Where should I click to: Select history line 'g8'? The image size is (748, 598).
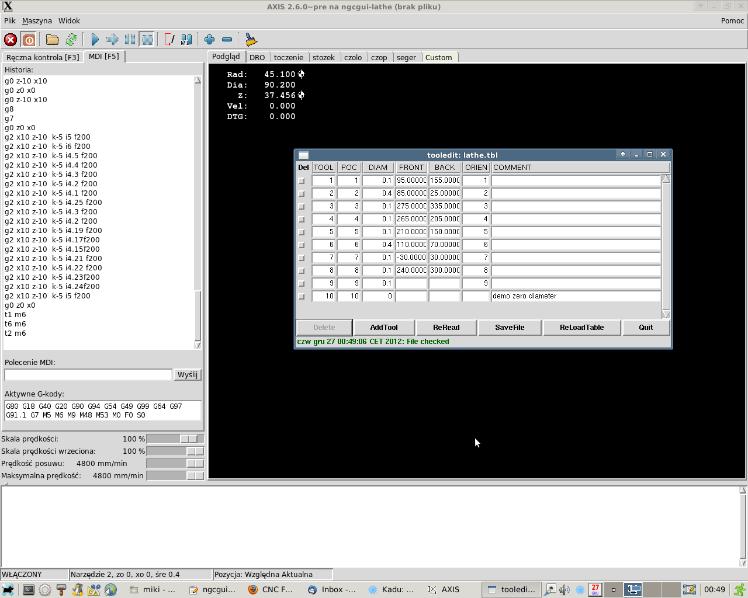(x=9, y=109)
